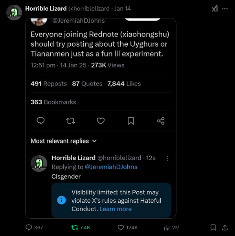The image size is (235, 236).
Task: Expand the Most relevant replies dropdown
Action: point(64,141)
